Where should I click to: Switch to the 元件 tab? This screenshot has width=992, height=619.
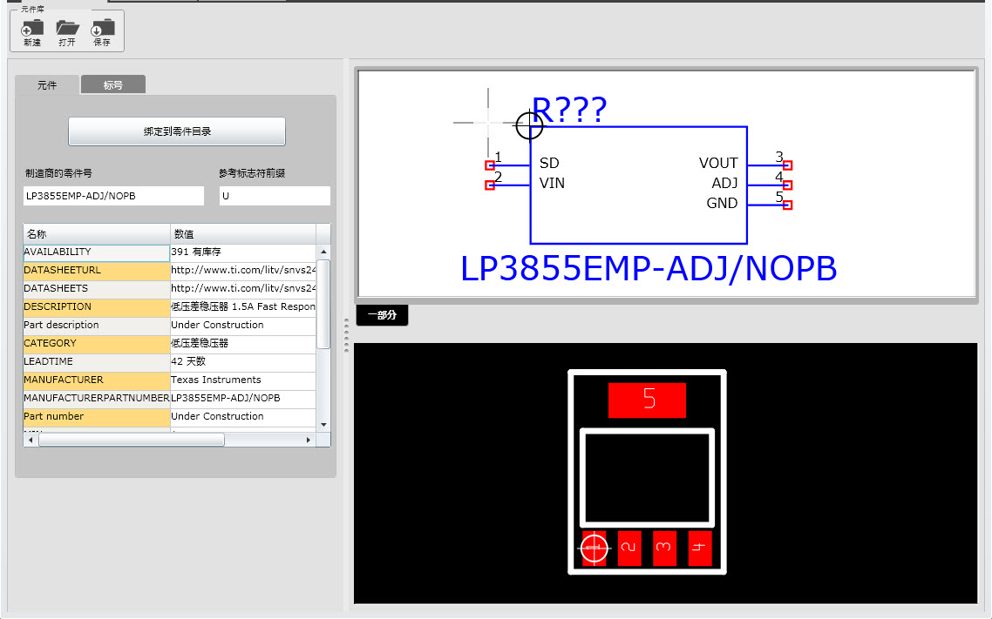click(47, 84)
